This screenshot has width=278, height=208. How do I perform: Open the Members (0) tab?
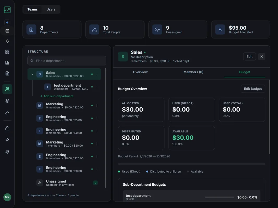(193, 72)
